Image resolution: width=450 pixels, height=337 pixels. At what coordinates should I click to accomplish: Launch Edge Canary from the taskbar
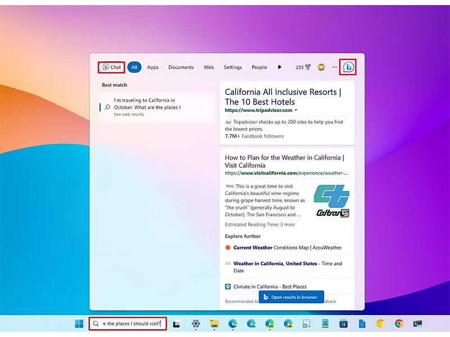pyautogui.click(x=288, y=324)
